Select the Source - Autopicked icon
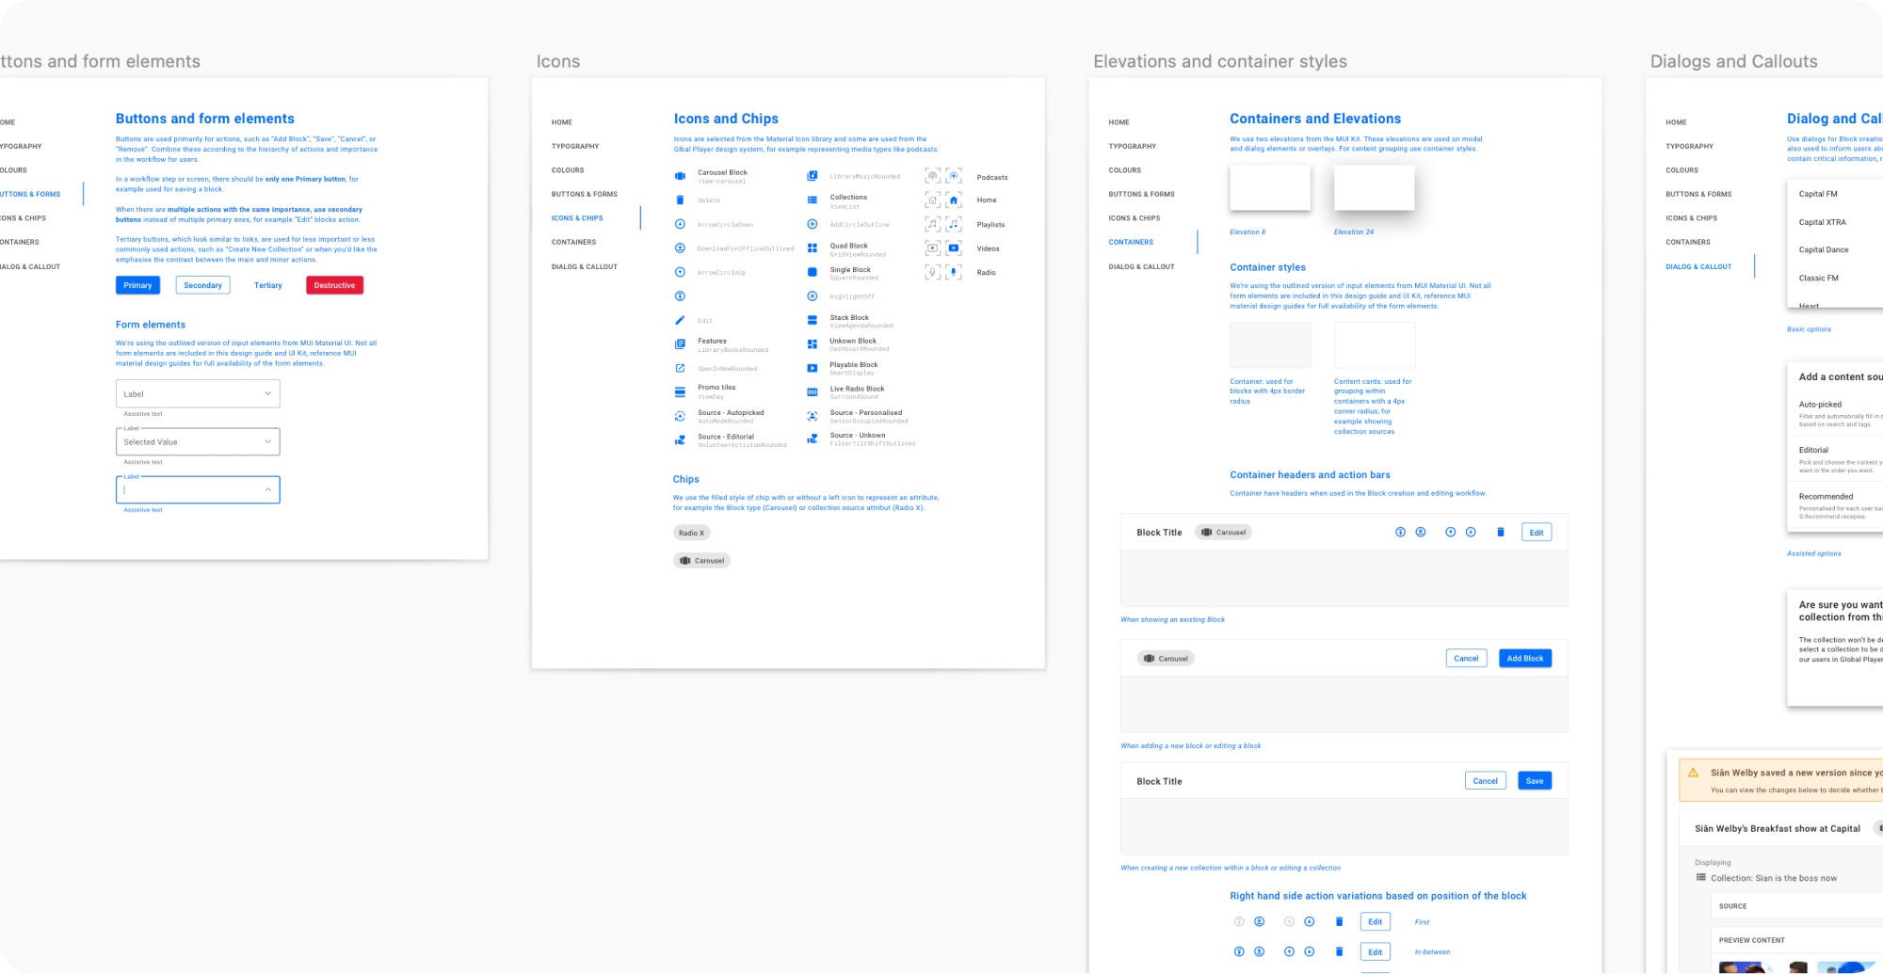 pos(680,416)
